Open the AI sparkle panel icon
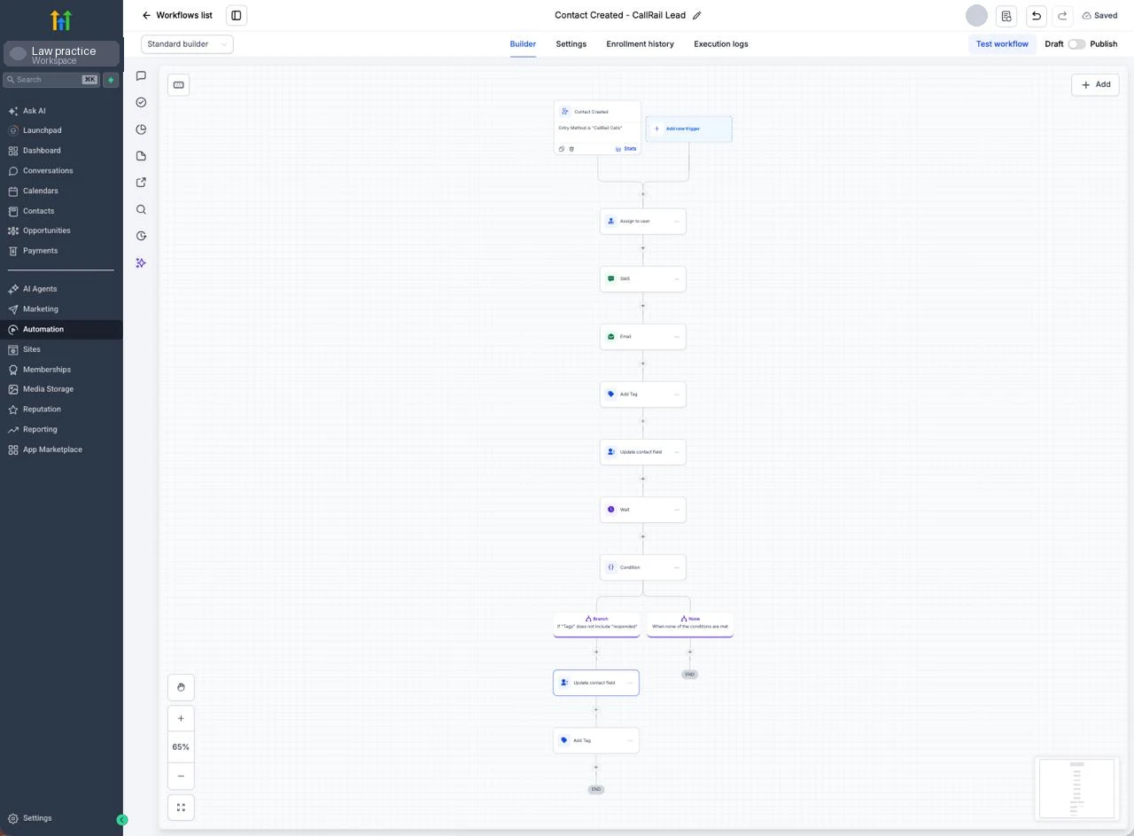This screenshot has height=836, width=1134. 141,262
